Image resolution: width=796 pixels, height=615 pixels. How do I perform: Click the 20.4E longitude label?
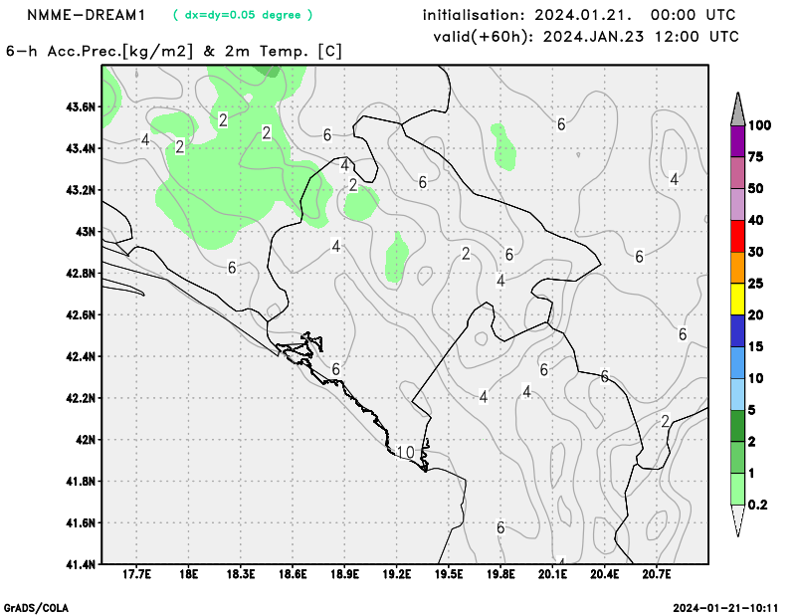[605, 574]
